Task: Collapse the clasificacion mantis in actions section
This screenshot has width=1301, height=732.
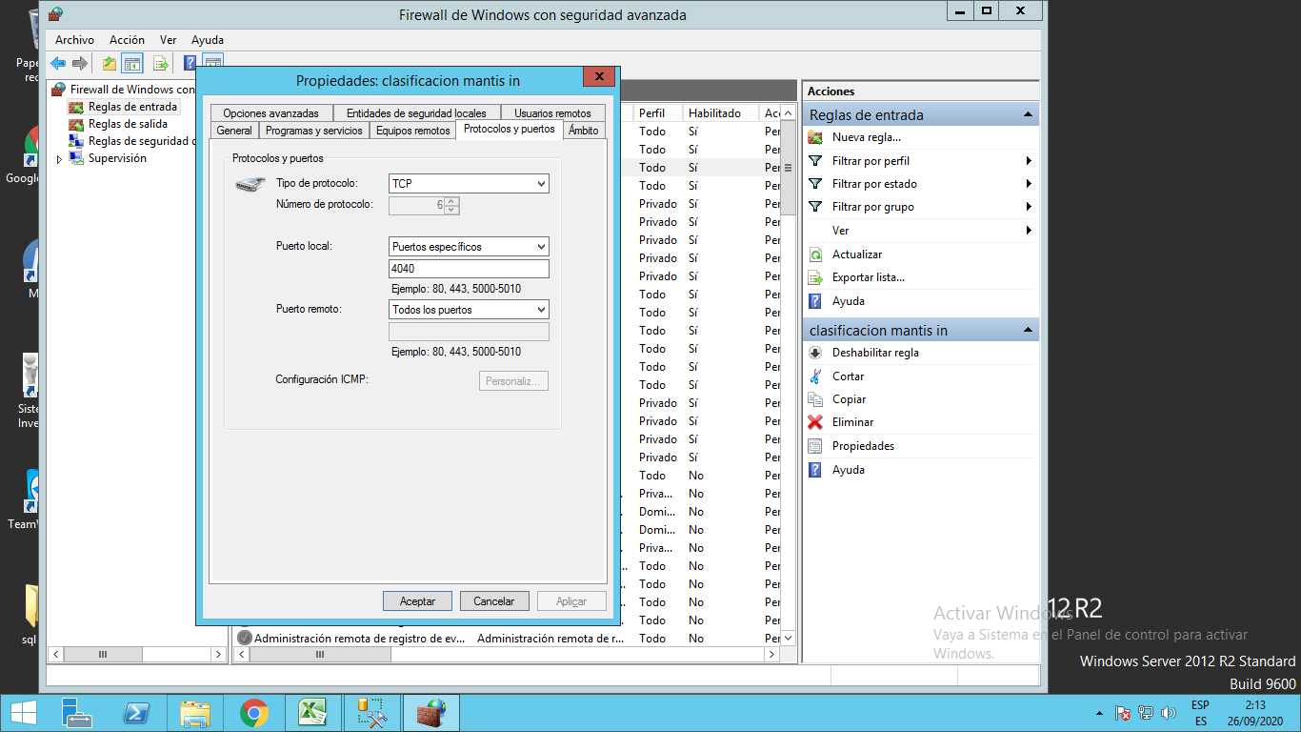Action: point(1028,330)
